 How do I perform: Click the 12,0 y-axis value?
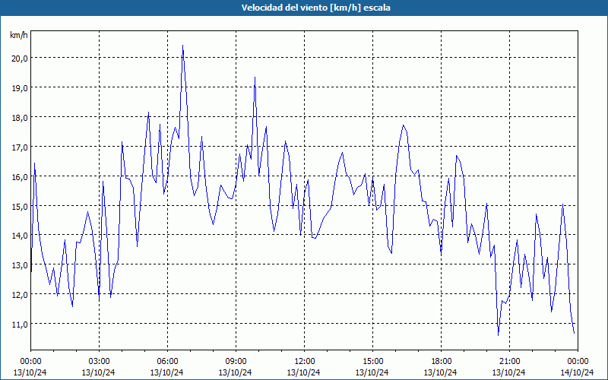tap(20, 294)
